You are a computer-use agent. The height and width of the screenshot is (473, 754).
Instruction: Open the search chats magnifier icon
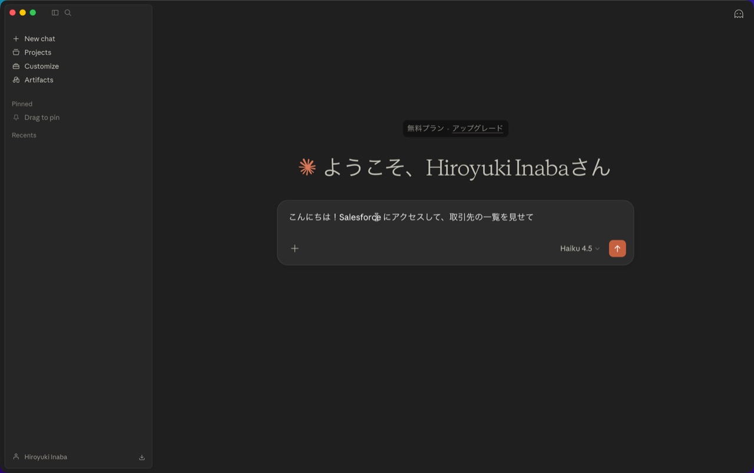coord(68,12)
